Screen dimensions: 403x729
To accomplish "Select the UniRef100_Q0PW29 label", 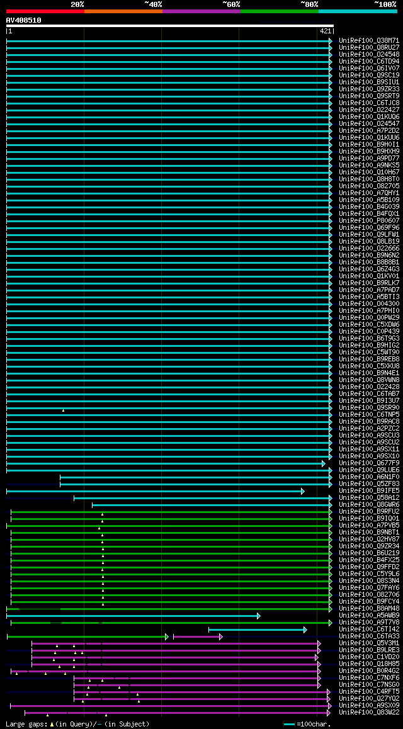I will [369, 317].
